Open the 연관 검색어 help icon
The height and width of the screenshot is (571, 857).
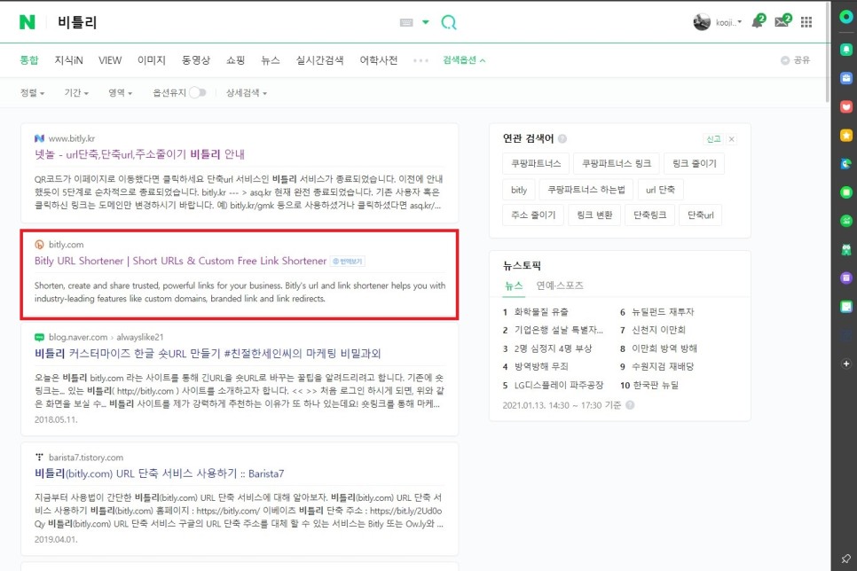click(562, 139)
